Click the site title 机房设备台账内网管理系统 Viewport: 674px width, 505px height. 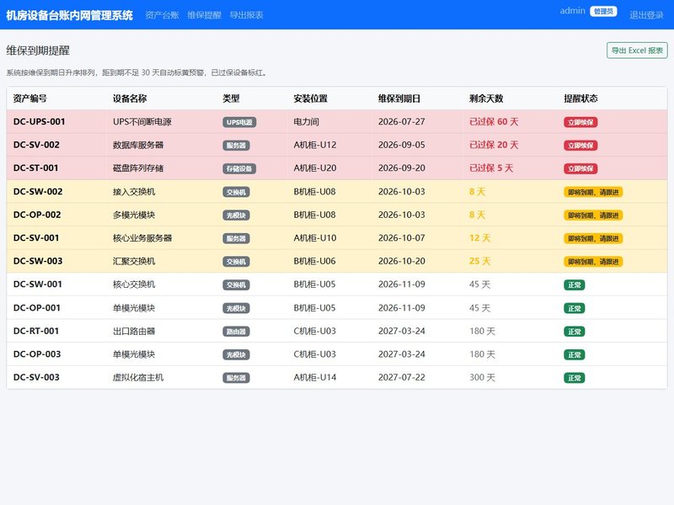[69, 15]
